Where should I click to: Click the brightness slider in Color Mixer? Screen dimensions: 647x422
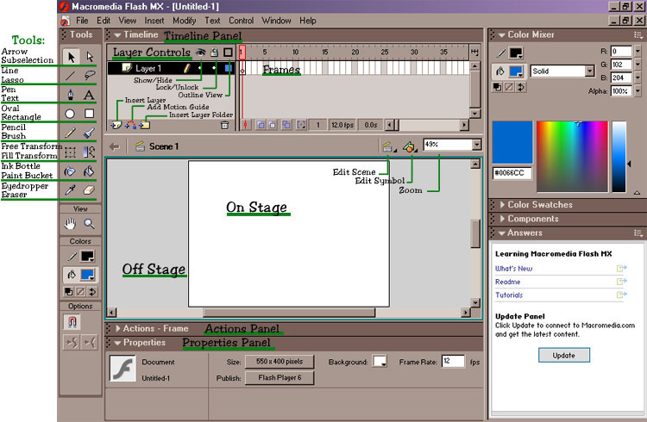tap(619, 157)
